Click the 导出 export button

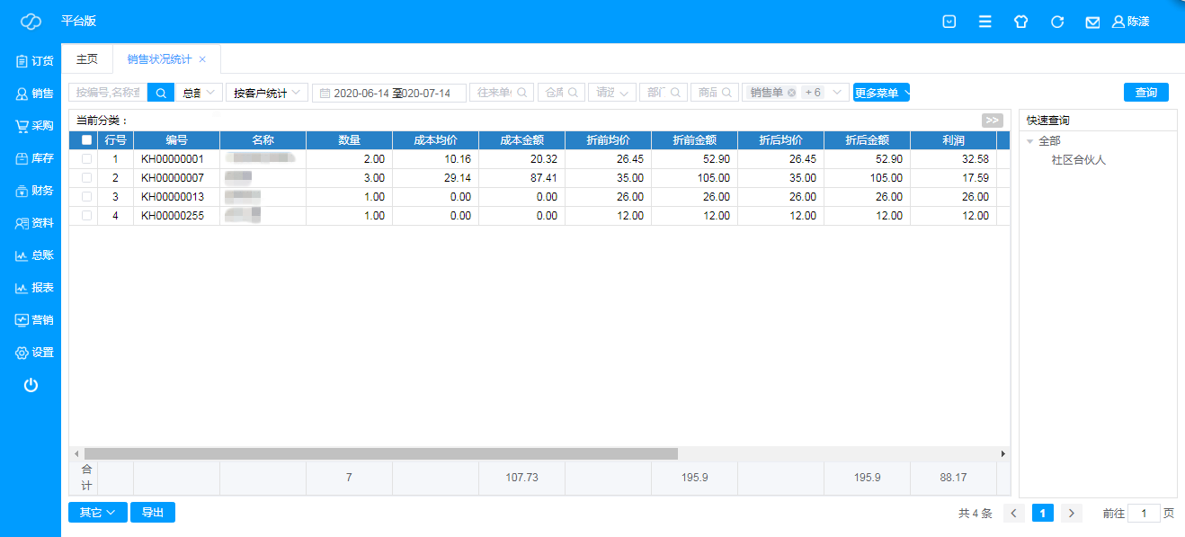153,513
